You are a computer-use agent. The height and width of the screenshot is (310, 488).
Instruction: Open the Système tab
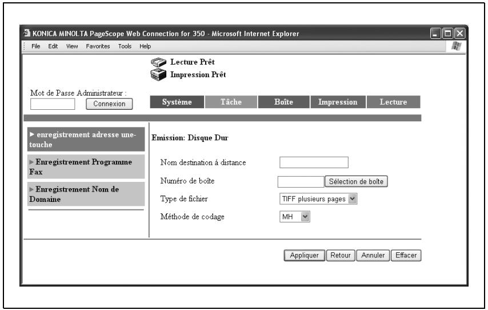click(177, 102)
